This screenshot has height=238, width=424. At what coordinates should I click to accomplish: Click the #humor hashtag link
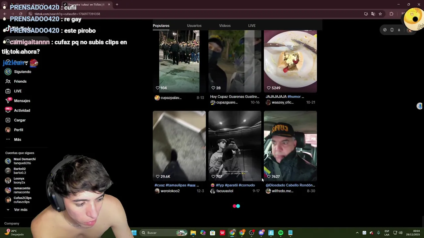point(294,97)
